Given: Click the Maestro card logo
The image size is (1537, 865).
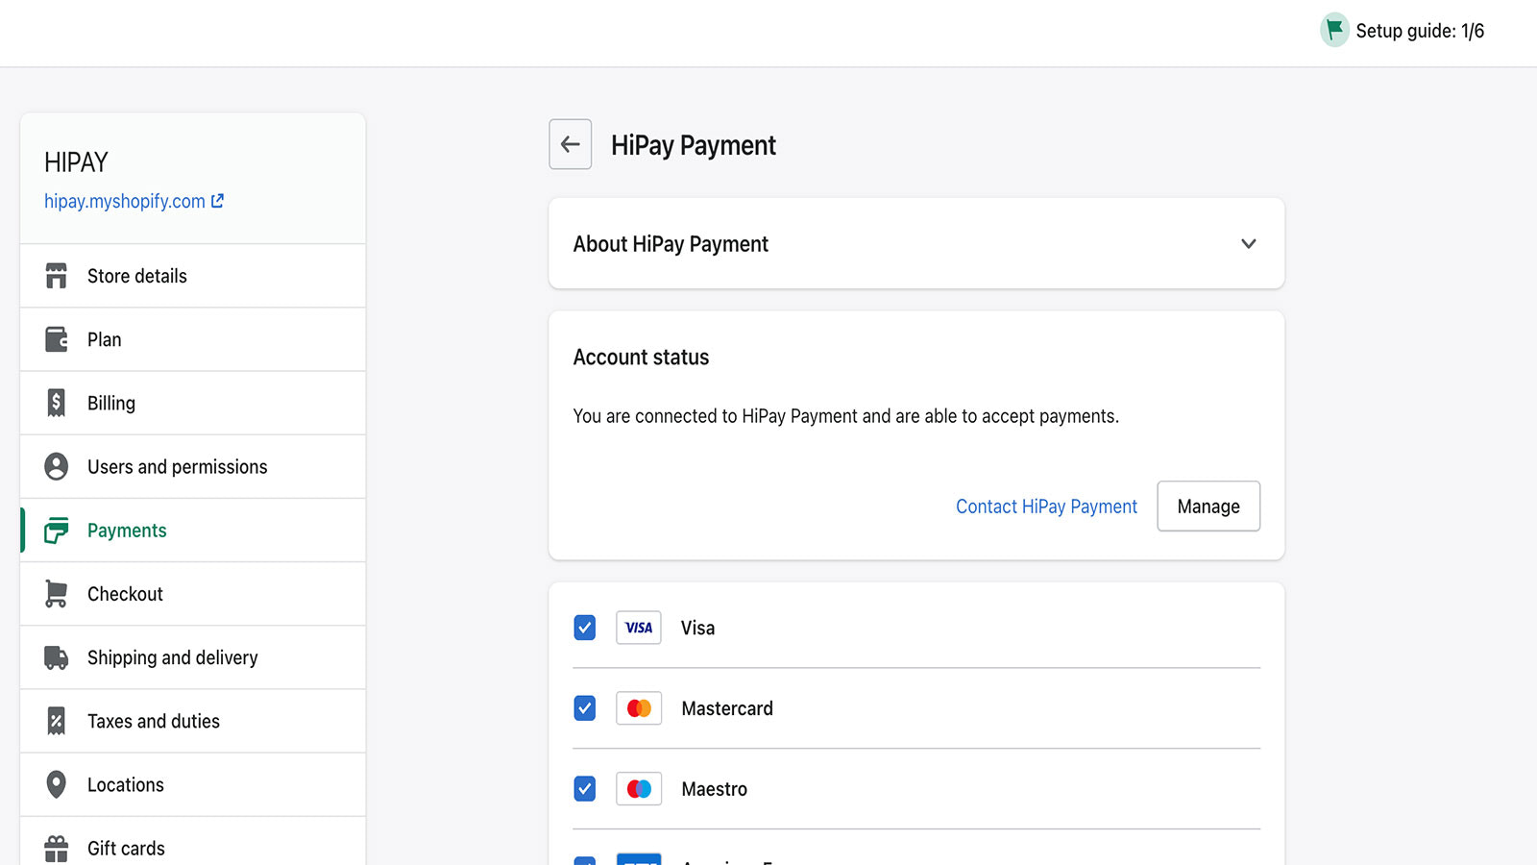Looking at the screenshot, I should [x=639, y=789].
